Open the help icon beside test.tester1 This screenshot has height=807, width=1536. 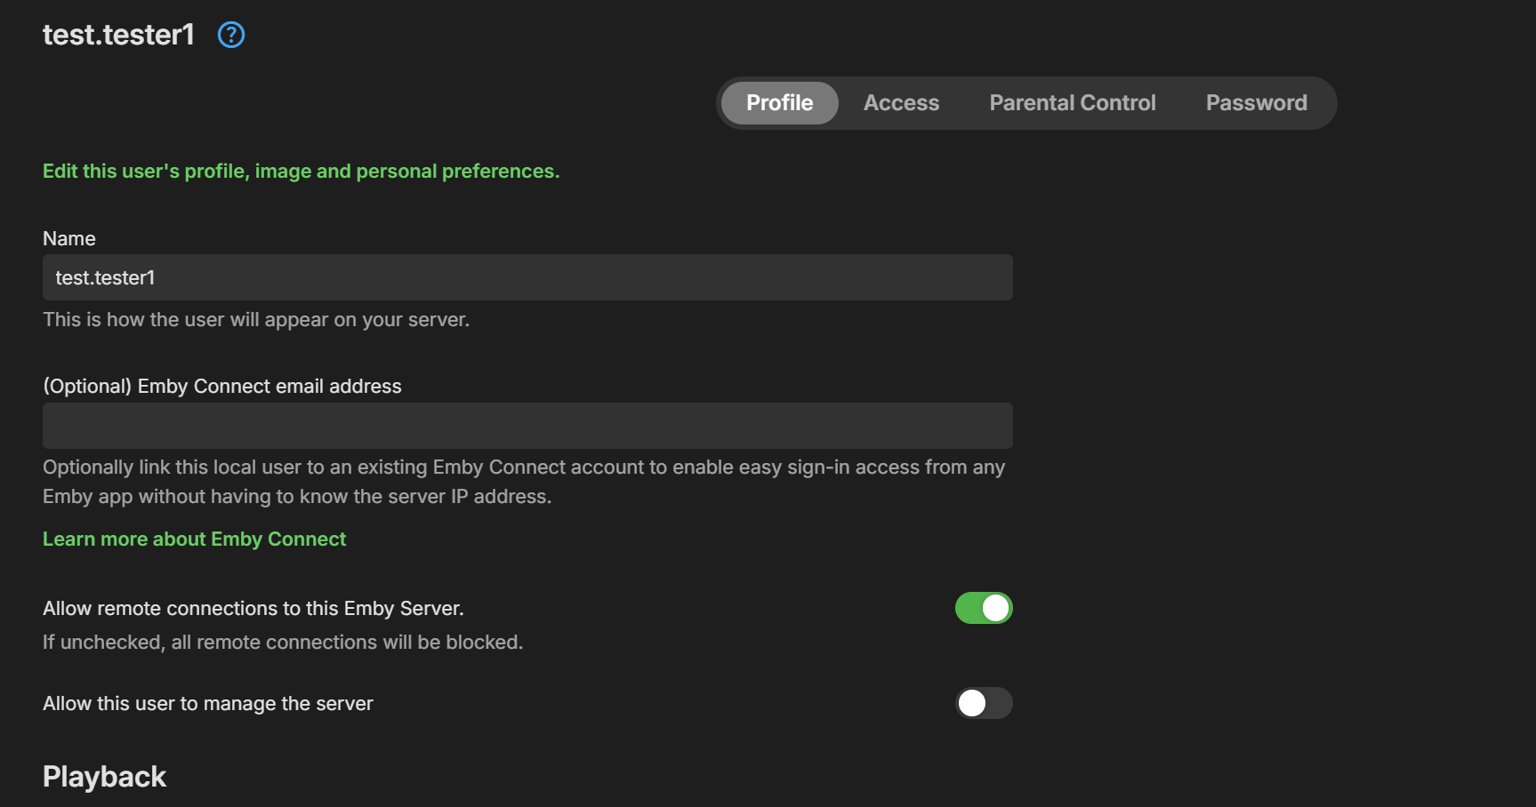coord(231,35)
